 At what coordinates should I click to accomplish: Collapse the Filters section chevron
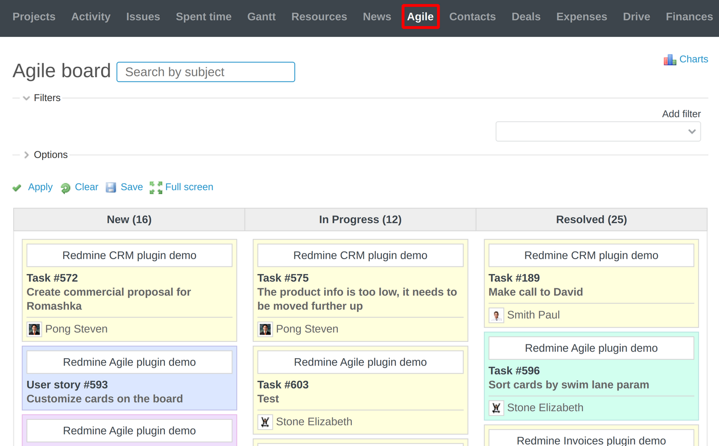[26, 98]
